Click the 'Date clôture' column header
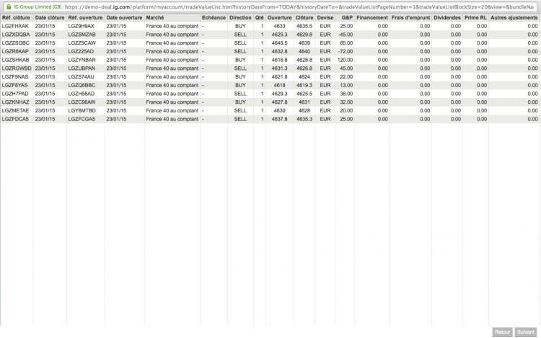The width and height of the screenshot is (541, 338). click(50, 17)
